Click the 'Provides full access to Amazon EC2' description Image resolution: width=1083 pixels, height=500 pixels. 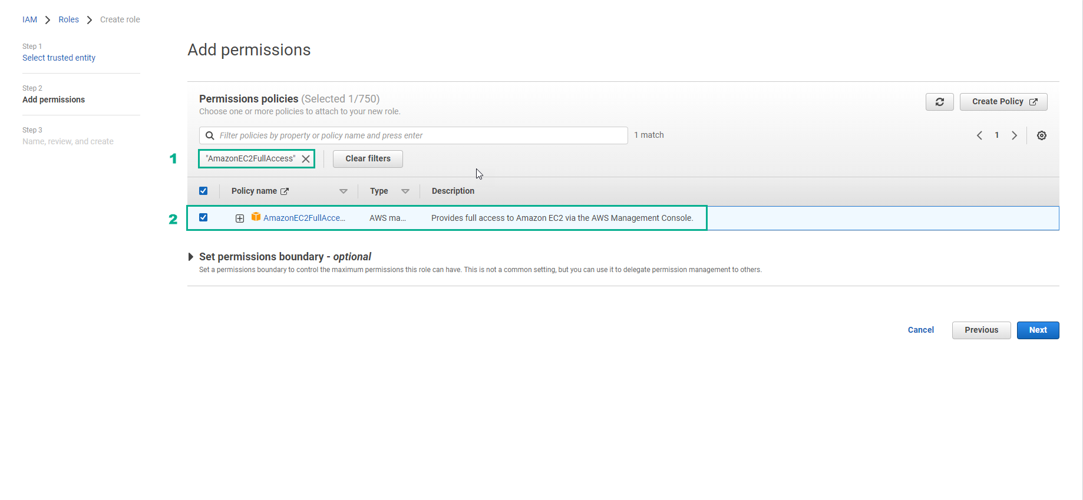(x=562, y=218)
